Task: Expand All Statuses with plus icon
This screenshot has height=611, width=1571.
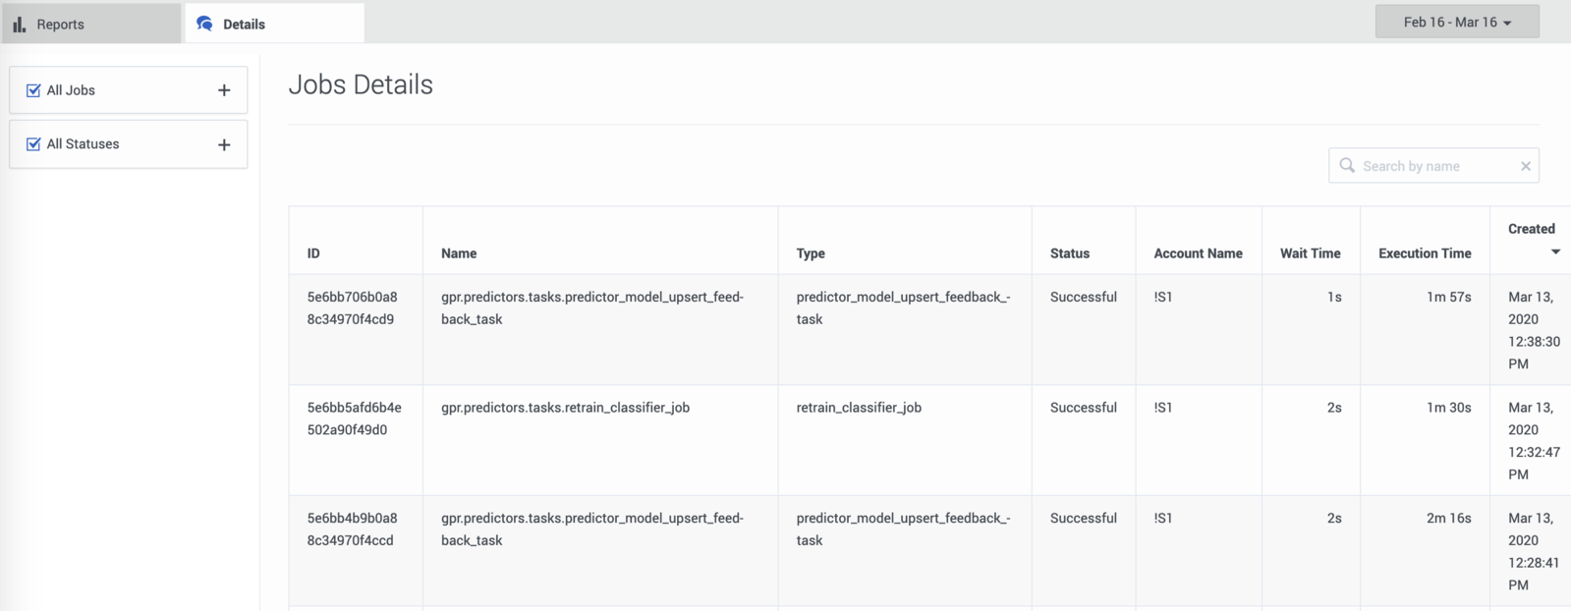Action: (224, 144)
